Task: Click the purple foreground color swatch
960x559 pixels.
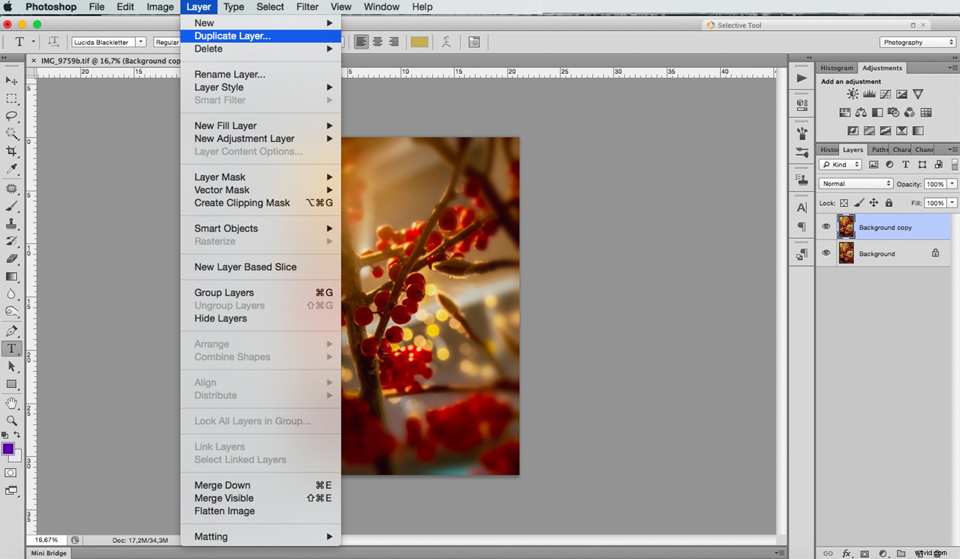Action: [x=9, y=449]
